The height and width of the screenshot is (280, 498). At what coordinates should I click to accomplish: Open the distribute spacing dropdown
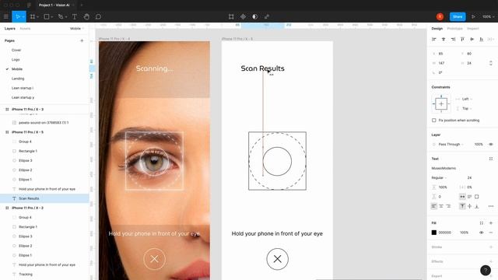491,39
